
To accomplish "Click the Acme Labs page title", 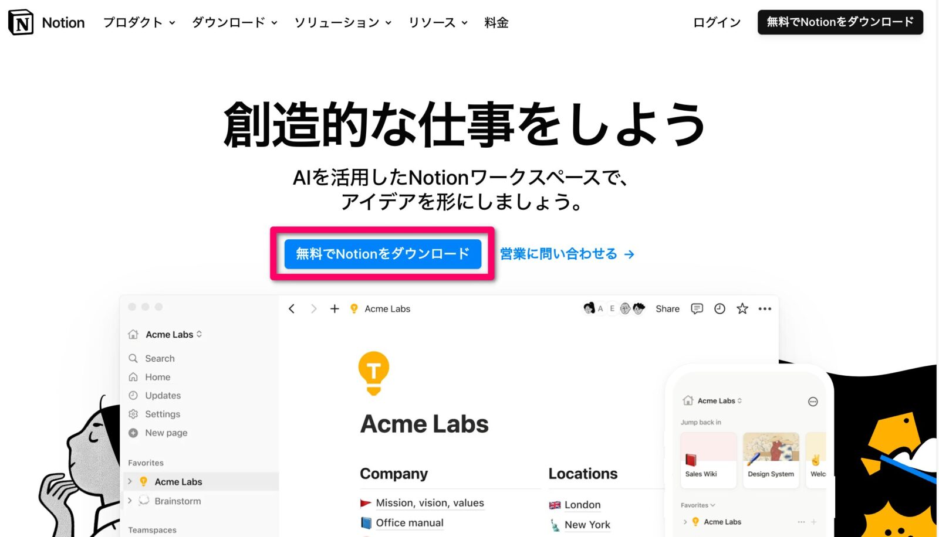I will point(424,424).
